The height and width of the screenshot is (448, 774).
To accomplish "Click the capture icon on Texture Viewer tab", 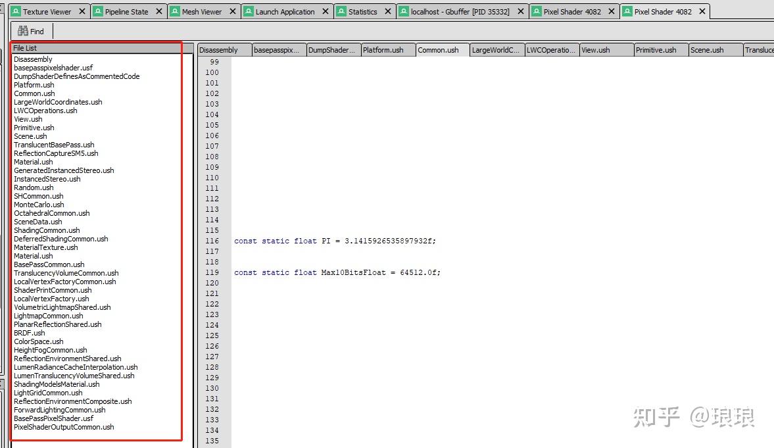I will pyautogui.click(x=14, y=11).
